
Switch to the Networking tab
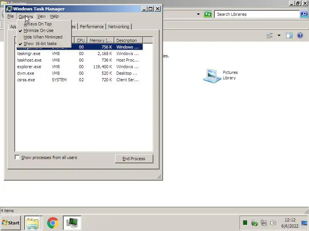[x=119, y=27]
